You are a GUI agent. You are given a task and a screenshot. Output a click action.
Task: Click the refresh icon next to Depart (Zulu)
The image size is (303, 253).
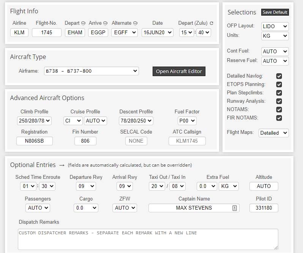click(x=211, y=23)
